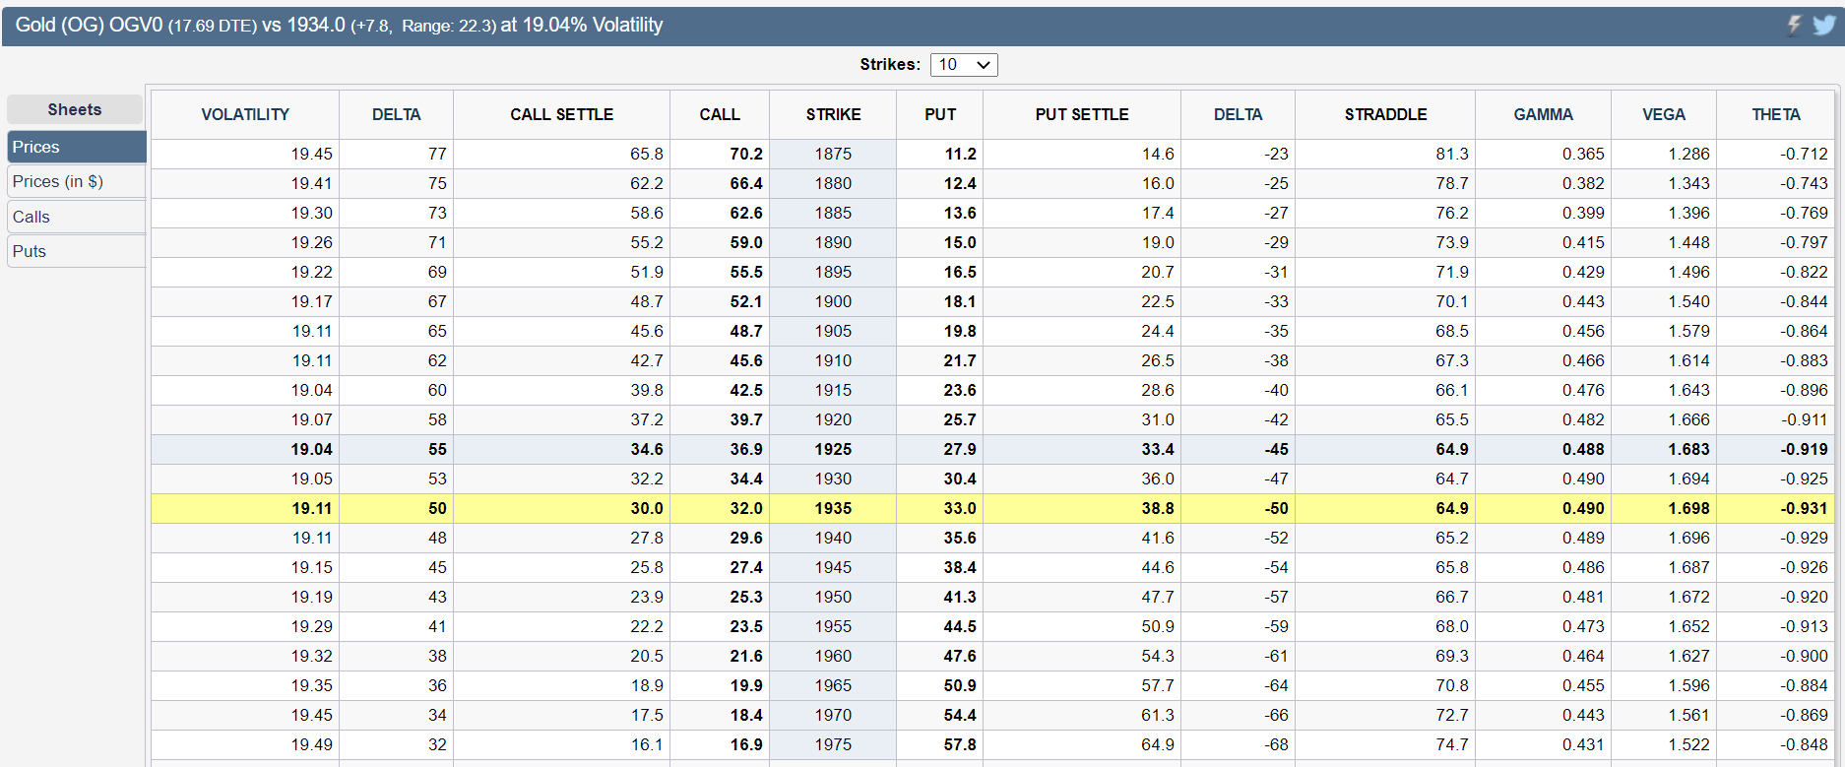Click call price 70.2
The image size is (1845, 767).
point(746,154)
